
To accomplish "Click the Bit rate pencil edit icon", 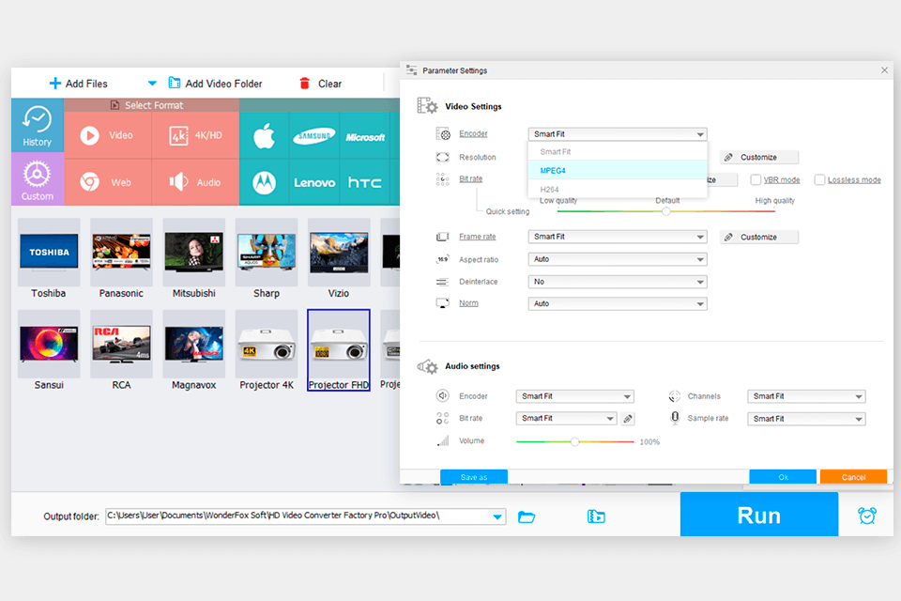I will [627, 418].
